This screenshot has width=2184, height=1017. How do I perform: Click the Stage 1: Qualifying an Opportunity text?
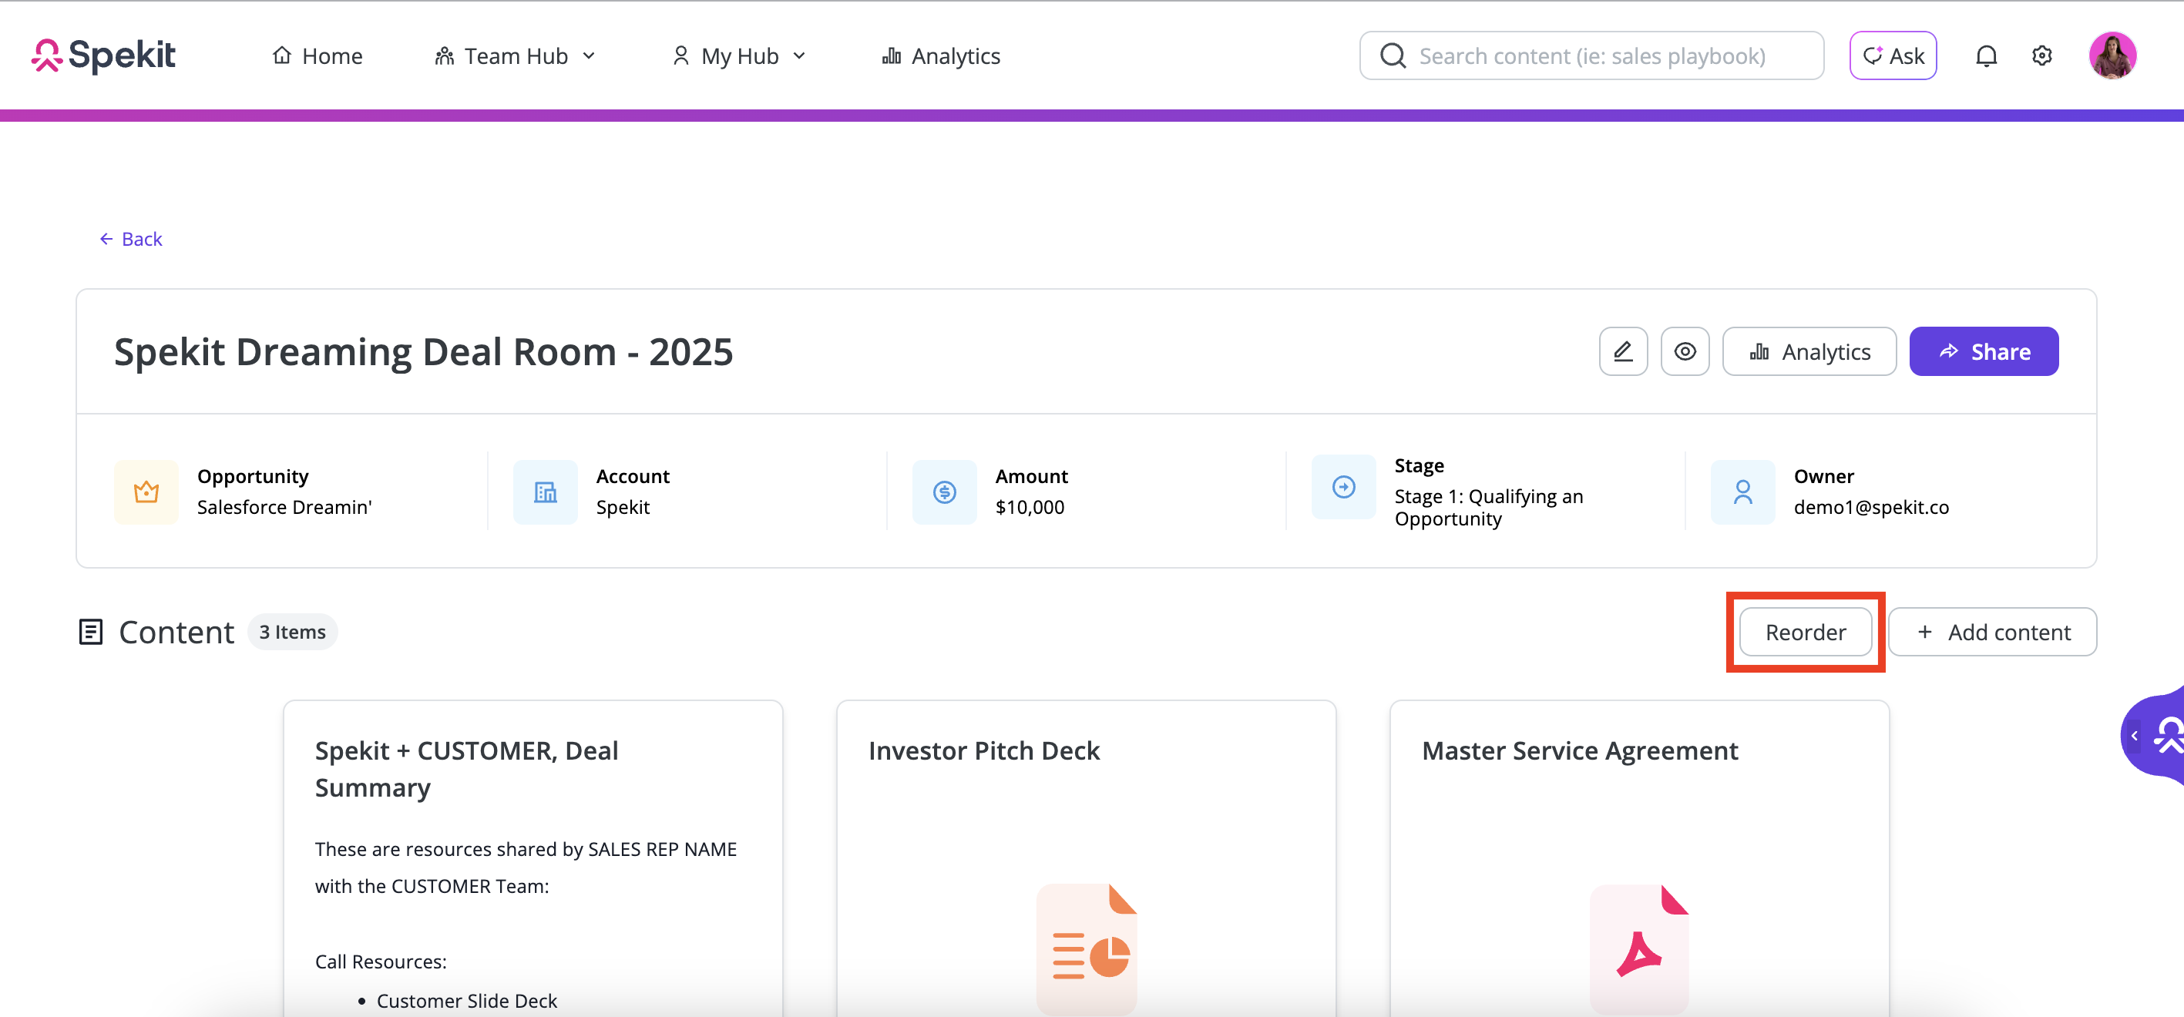point(1489,508)
